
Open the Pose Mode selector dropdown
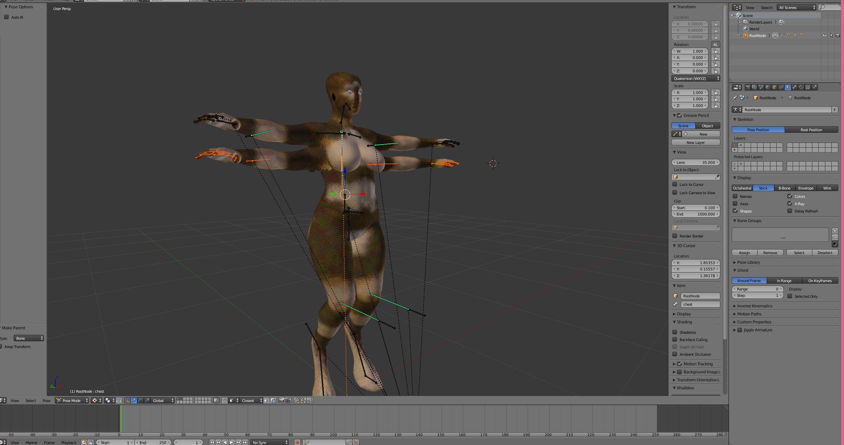[x=72, y=400]
